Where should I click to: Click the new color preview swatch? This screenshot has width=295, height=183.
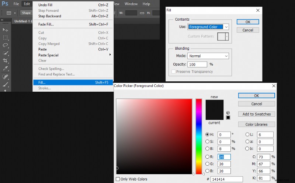point(215,105)
